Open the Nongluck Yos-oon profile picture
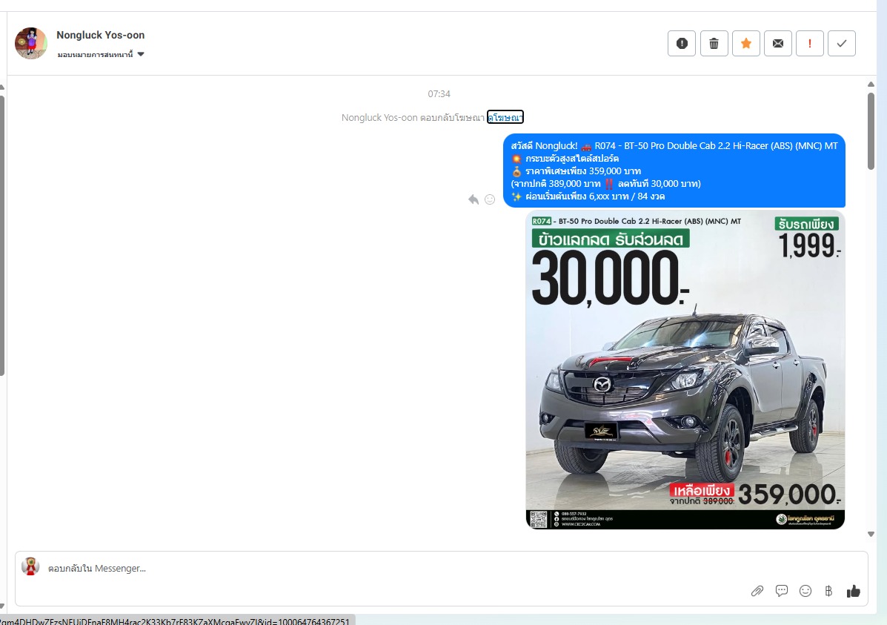This screenshot has width=887, height=625. (x=30, y=43)
